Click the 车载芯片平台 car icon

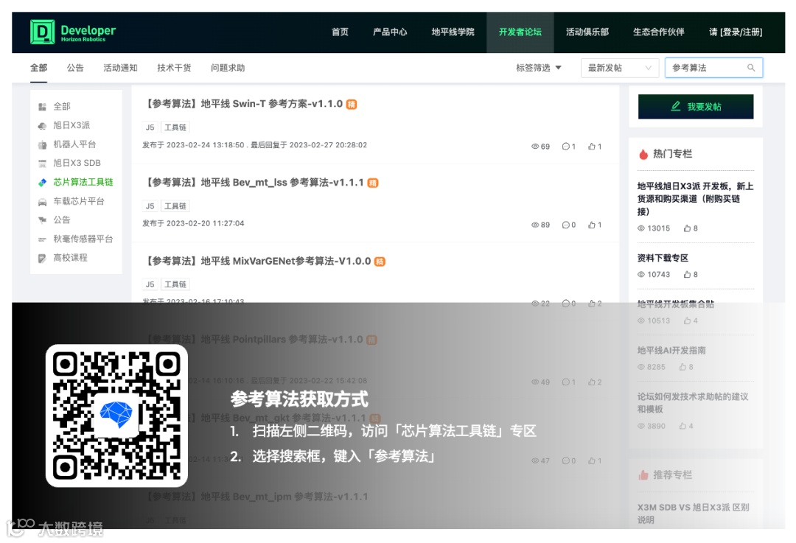coord(42,201)
